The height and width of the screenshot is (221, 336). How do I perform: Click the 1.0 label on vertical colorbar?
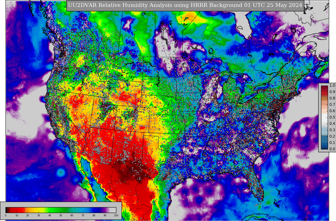pos(332,86)
